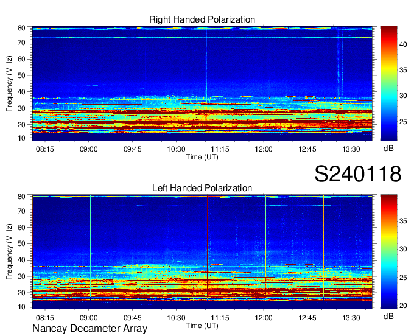The height and width of the screenshot is (336, 414).
Task: Click the 20 value on Left Handed color bar
Action: tap(403, 306)
